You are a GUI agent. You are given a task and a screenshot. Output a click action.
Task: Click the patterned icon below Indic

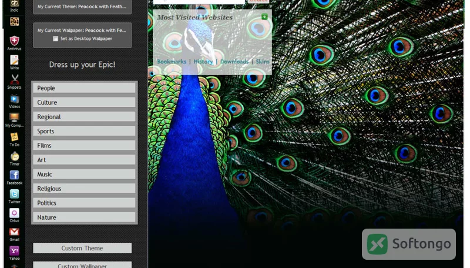pyautogui.click(x=14, y=22)
